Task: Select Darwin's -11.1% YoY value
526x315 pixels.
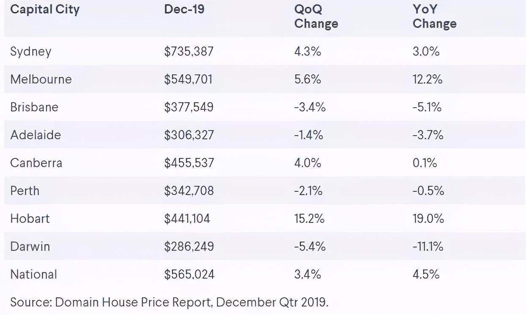Action: (x=428, y=247)
